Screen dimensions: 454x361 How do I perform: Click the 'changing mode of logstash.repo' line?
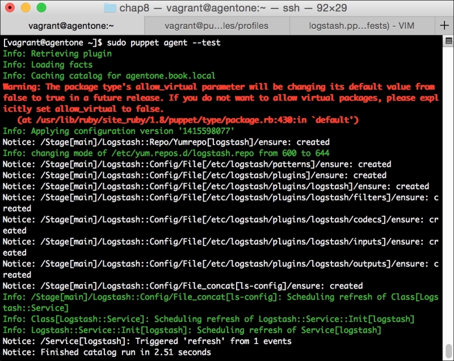click(166, 153)
